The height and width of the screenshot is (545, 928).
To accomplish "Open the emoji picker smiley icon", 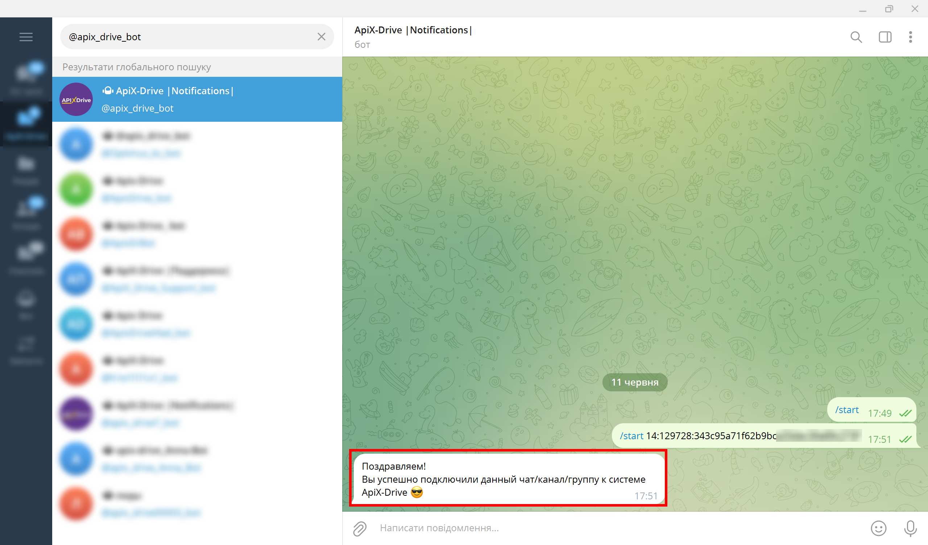I will (878, 528).
